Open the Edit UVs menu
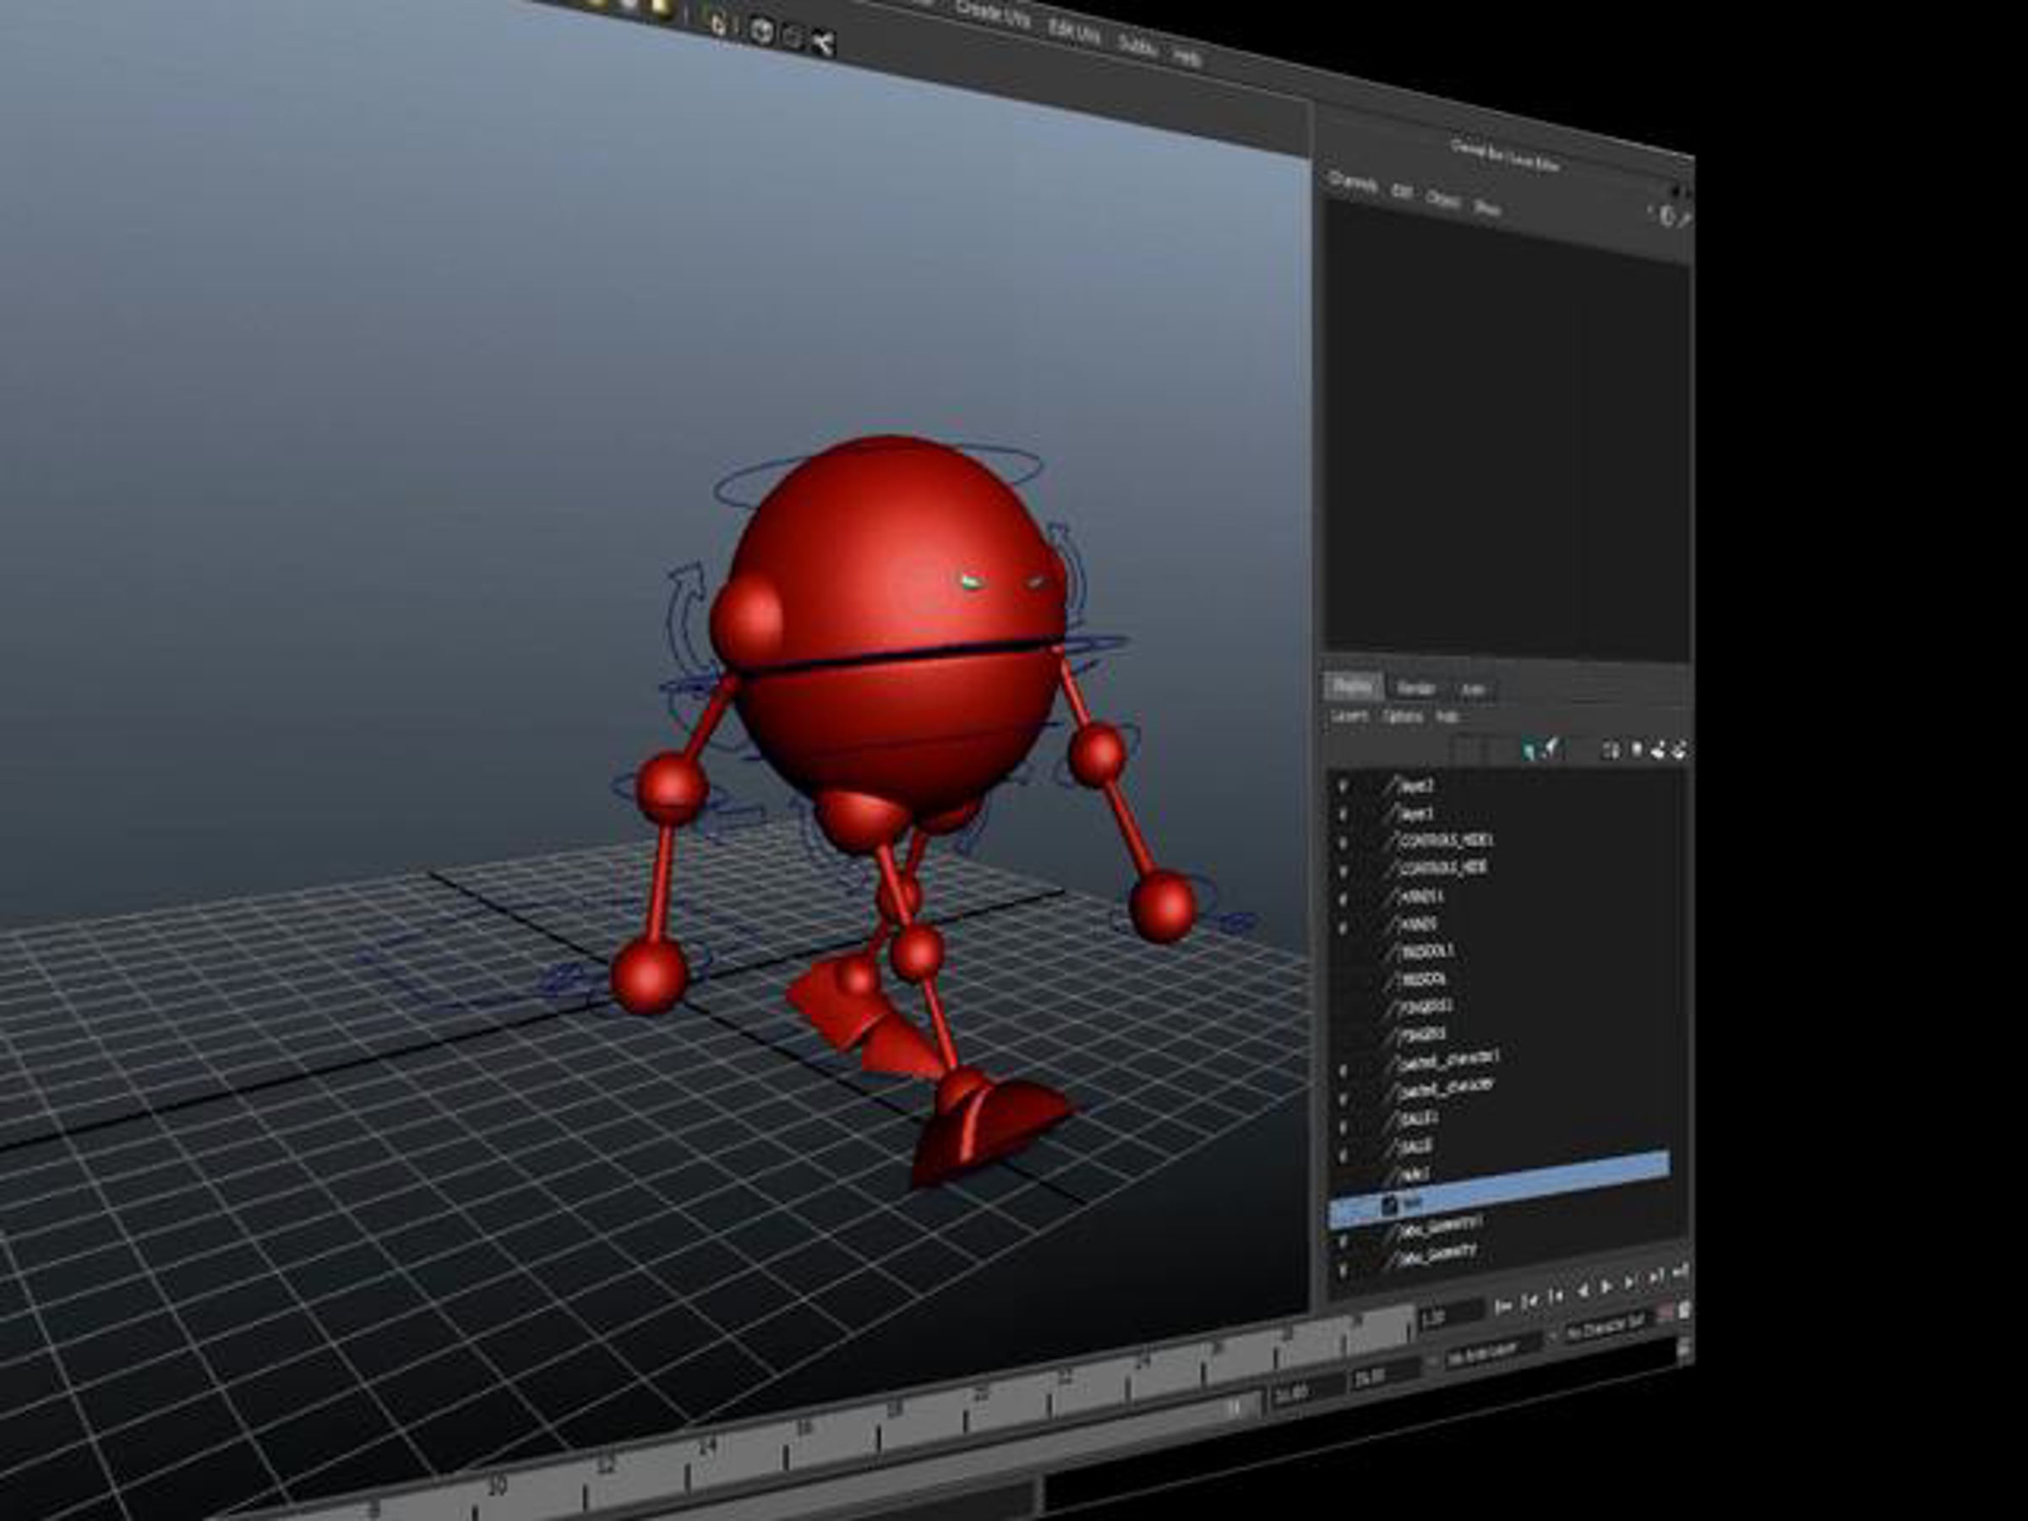Viewport: 2028px width, 1521px height. point(1075,32)
